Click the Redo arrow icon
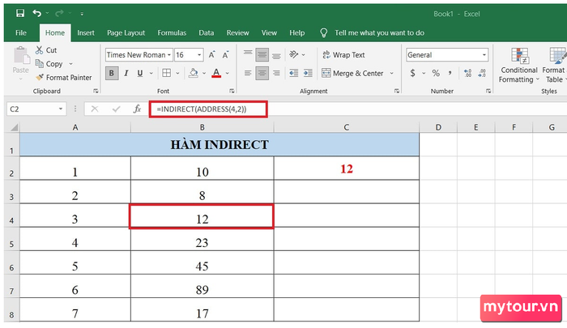 pyautogui.click(x=59, y=14)
